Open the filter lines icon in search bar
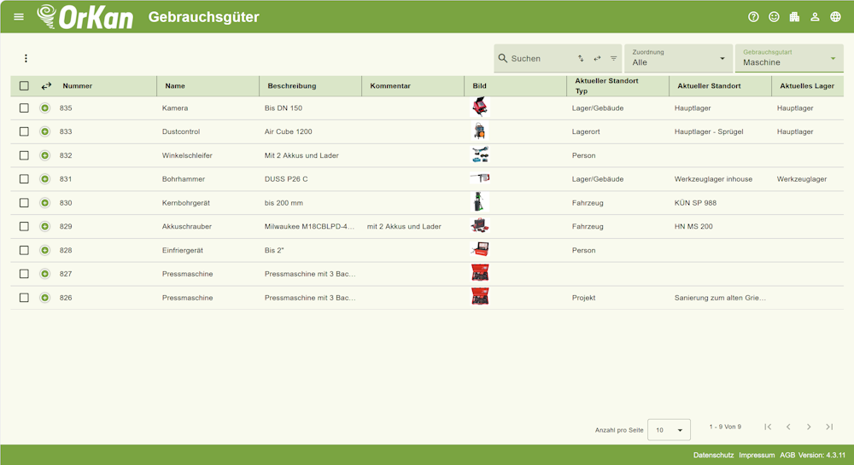Image resolution: width=854 pixels, height=465 pixels. pyautogui.click(x=614, y=58)
